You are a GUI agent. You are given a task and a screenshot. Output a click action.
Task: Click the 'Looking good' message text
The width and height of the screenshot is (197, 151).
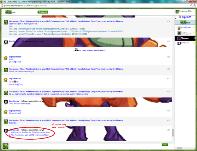[x=15, y=62]
